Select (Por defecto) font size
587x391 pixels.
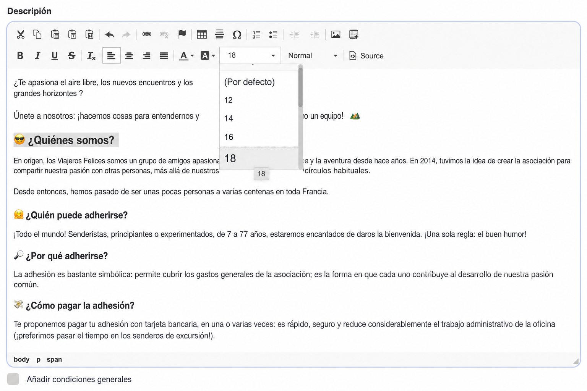pos(259,82)
